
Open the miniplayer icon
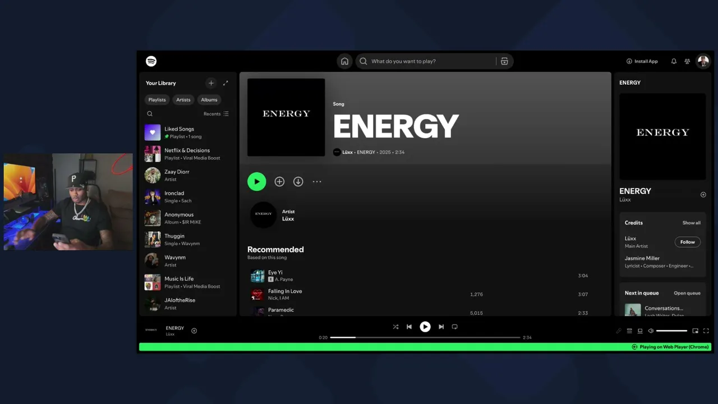696,331
